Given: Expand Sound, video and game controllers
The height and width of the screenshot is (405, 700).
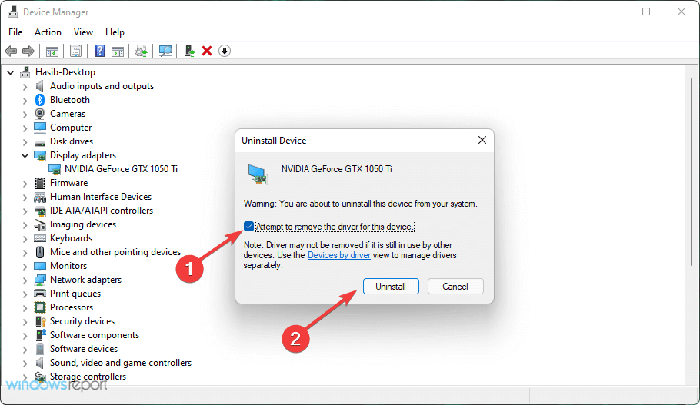Looking at the screenshot, I should pyautogui.click(x=25, y=363).
